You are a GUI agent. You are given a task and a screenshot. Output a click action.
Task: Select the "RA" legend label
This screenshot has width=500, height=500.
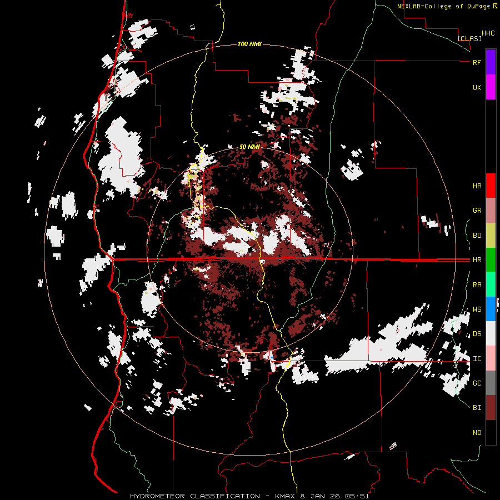coord(477,285)
